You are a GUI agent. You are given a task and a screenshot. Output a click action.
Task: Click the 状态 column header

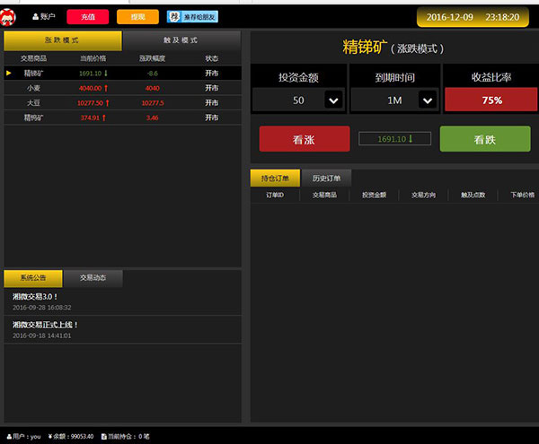[x=211, y=58]
